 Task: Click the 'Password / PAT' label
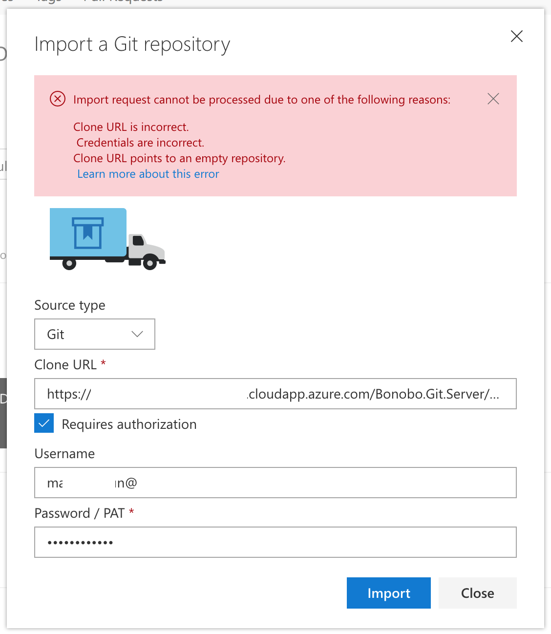(80, 513)
